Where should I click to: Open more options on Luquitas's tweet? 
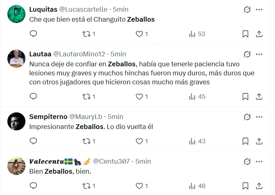(x=259, y=10)
